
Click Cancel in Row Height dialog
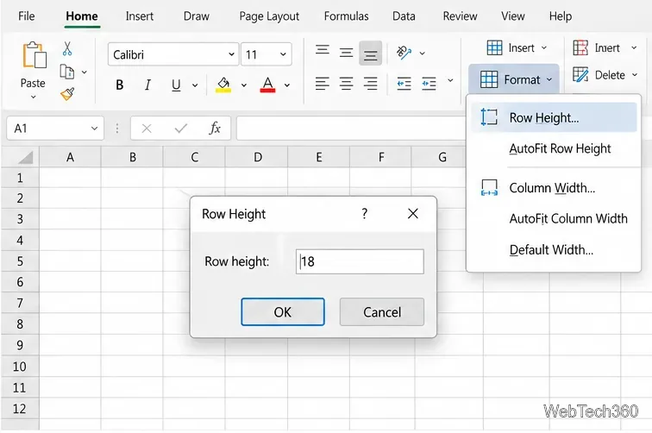[382, 312]
